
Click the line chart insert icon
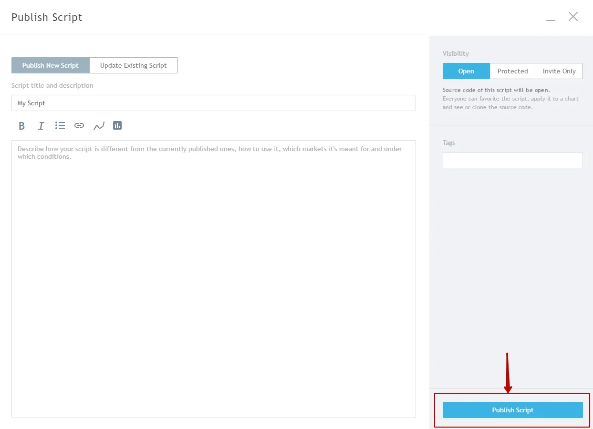coord(99,126)
